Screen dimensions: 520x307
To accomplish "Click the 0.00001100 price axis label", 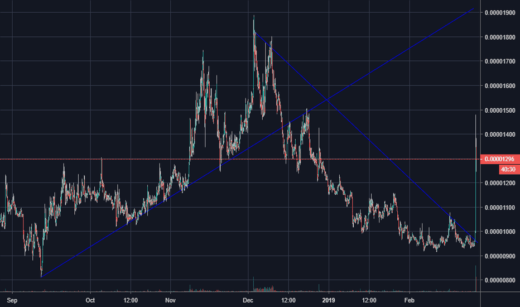I will [x=500, y=208].
